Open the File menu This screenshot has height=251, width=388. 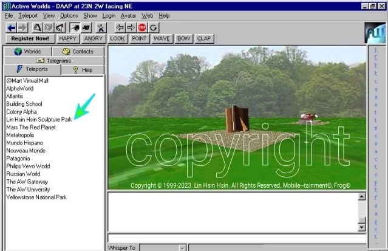9,16
